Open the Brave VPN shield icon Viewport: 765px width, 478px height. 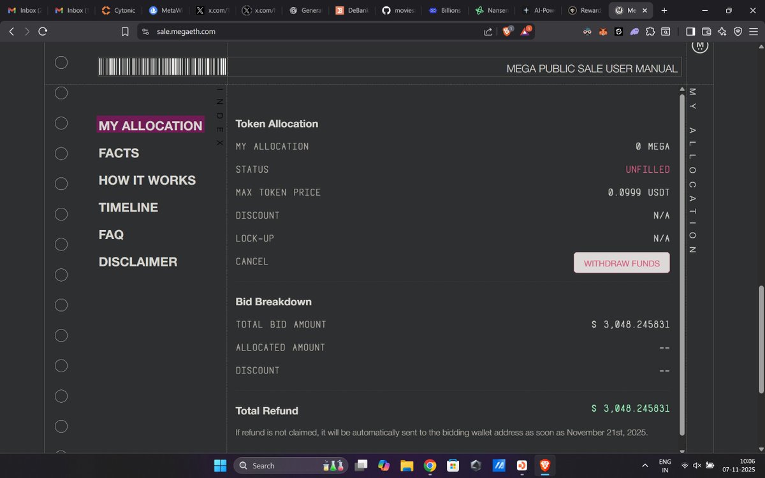click(738, 31)
